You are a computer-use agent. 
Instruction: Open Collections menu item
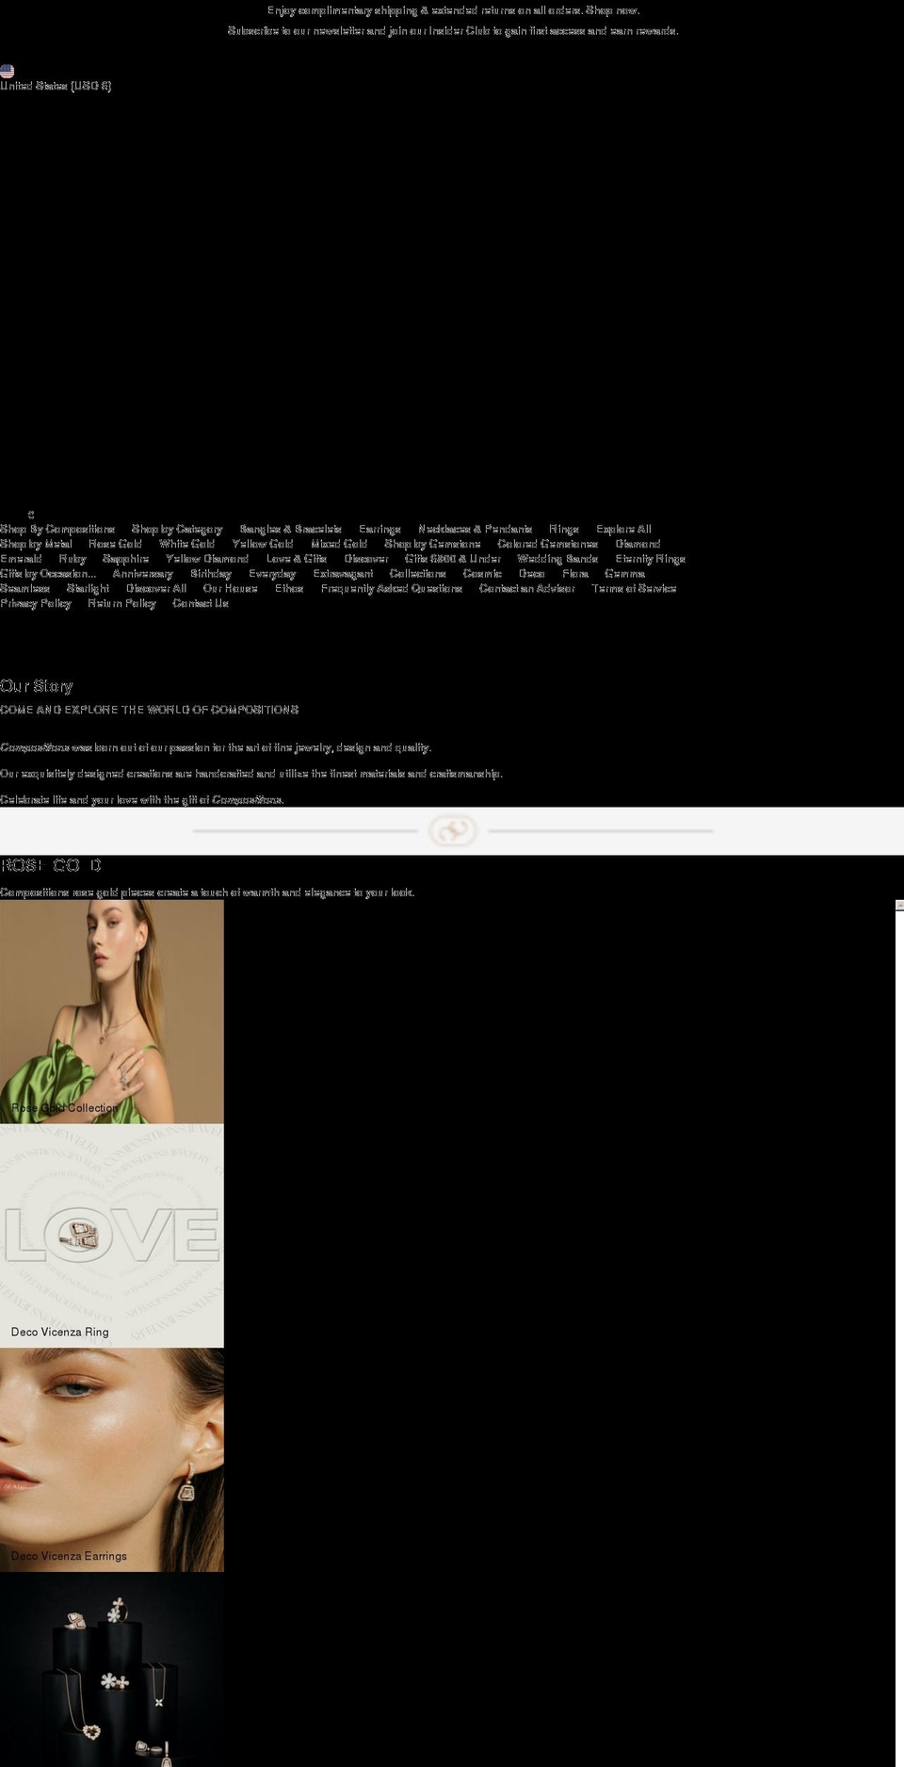point(417,573)
